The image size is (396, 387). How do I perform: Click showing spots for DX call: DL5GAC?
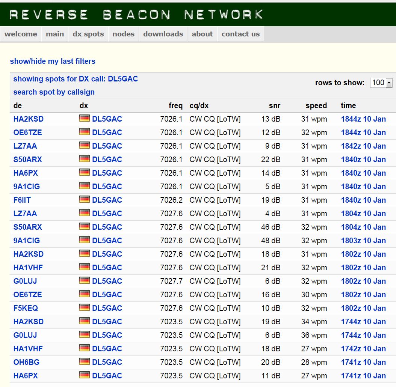coord(76,79)
